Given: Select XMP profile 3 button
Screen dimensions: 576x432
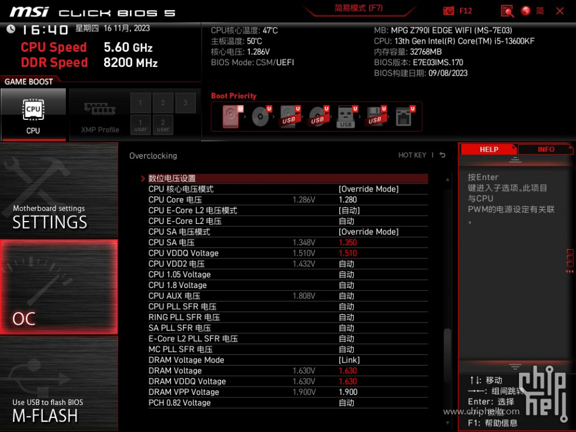Looking at the screenshot, I should click(x=185, y=103).
